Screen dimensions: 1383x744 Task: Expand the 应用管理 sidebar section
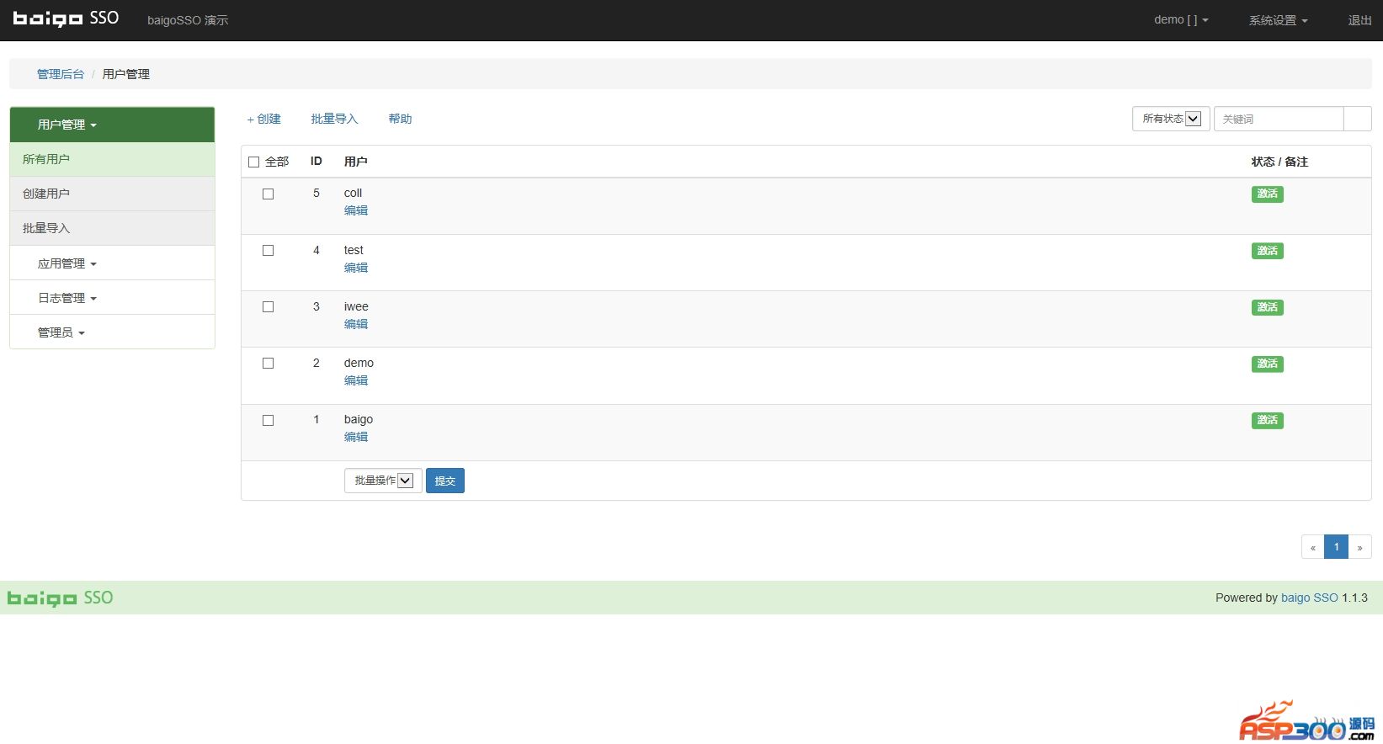[112, 263]
